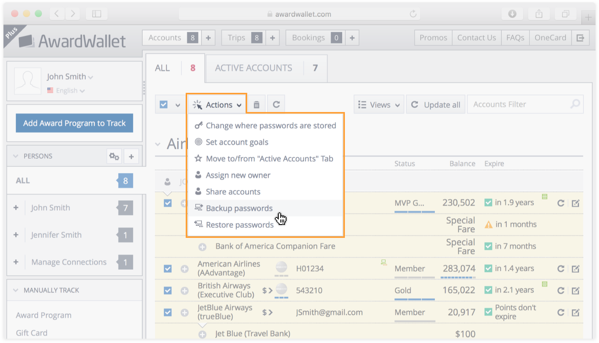This screenshot has width=599, height=343.
Task: Collapse the MANUALLY TRACK section
Action: coord(16,290)
